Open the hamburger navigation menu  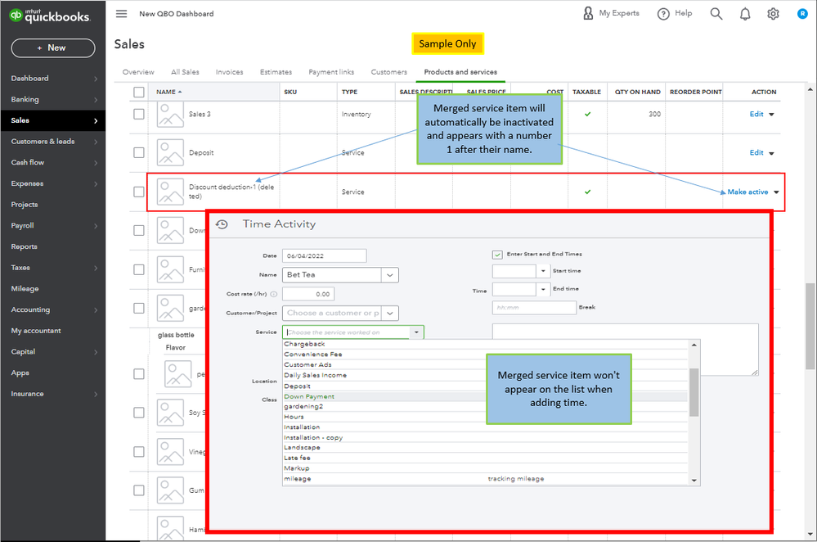(x=121, y=14)
